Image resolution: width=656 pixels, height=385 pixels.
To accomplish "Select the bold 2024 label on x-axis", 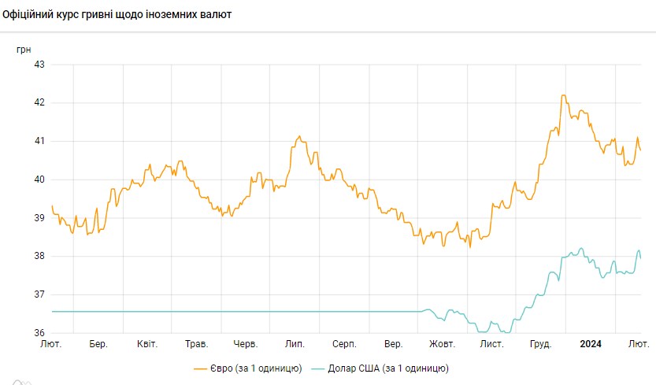I will (x=591, y=344).
